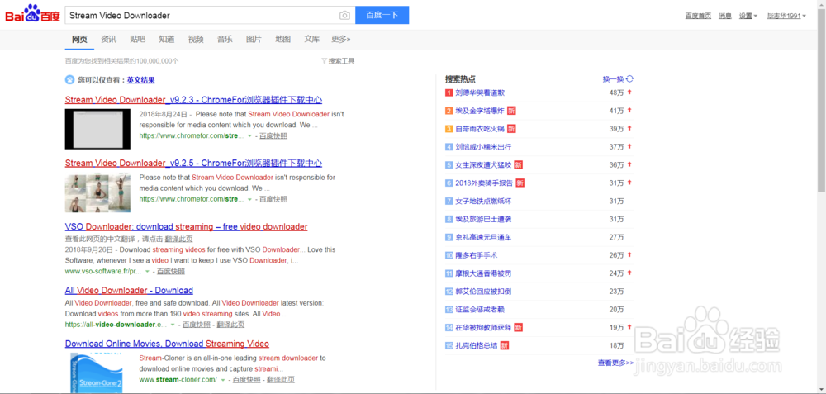Switch to the 资讯 tab
826x394 pixels.
click(108, 39)
